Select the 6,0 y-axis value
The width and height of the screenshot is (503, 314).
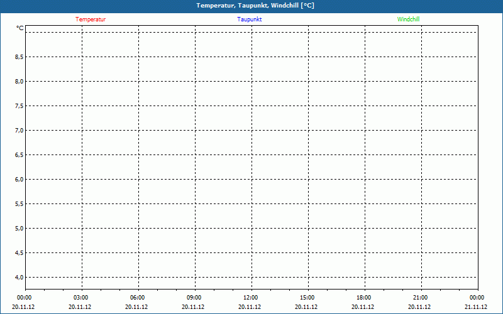pos(19,180)
